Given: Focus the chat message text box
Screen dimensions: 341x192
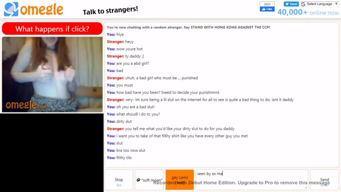Looking at the screenshot, I should tap(252, 180).
